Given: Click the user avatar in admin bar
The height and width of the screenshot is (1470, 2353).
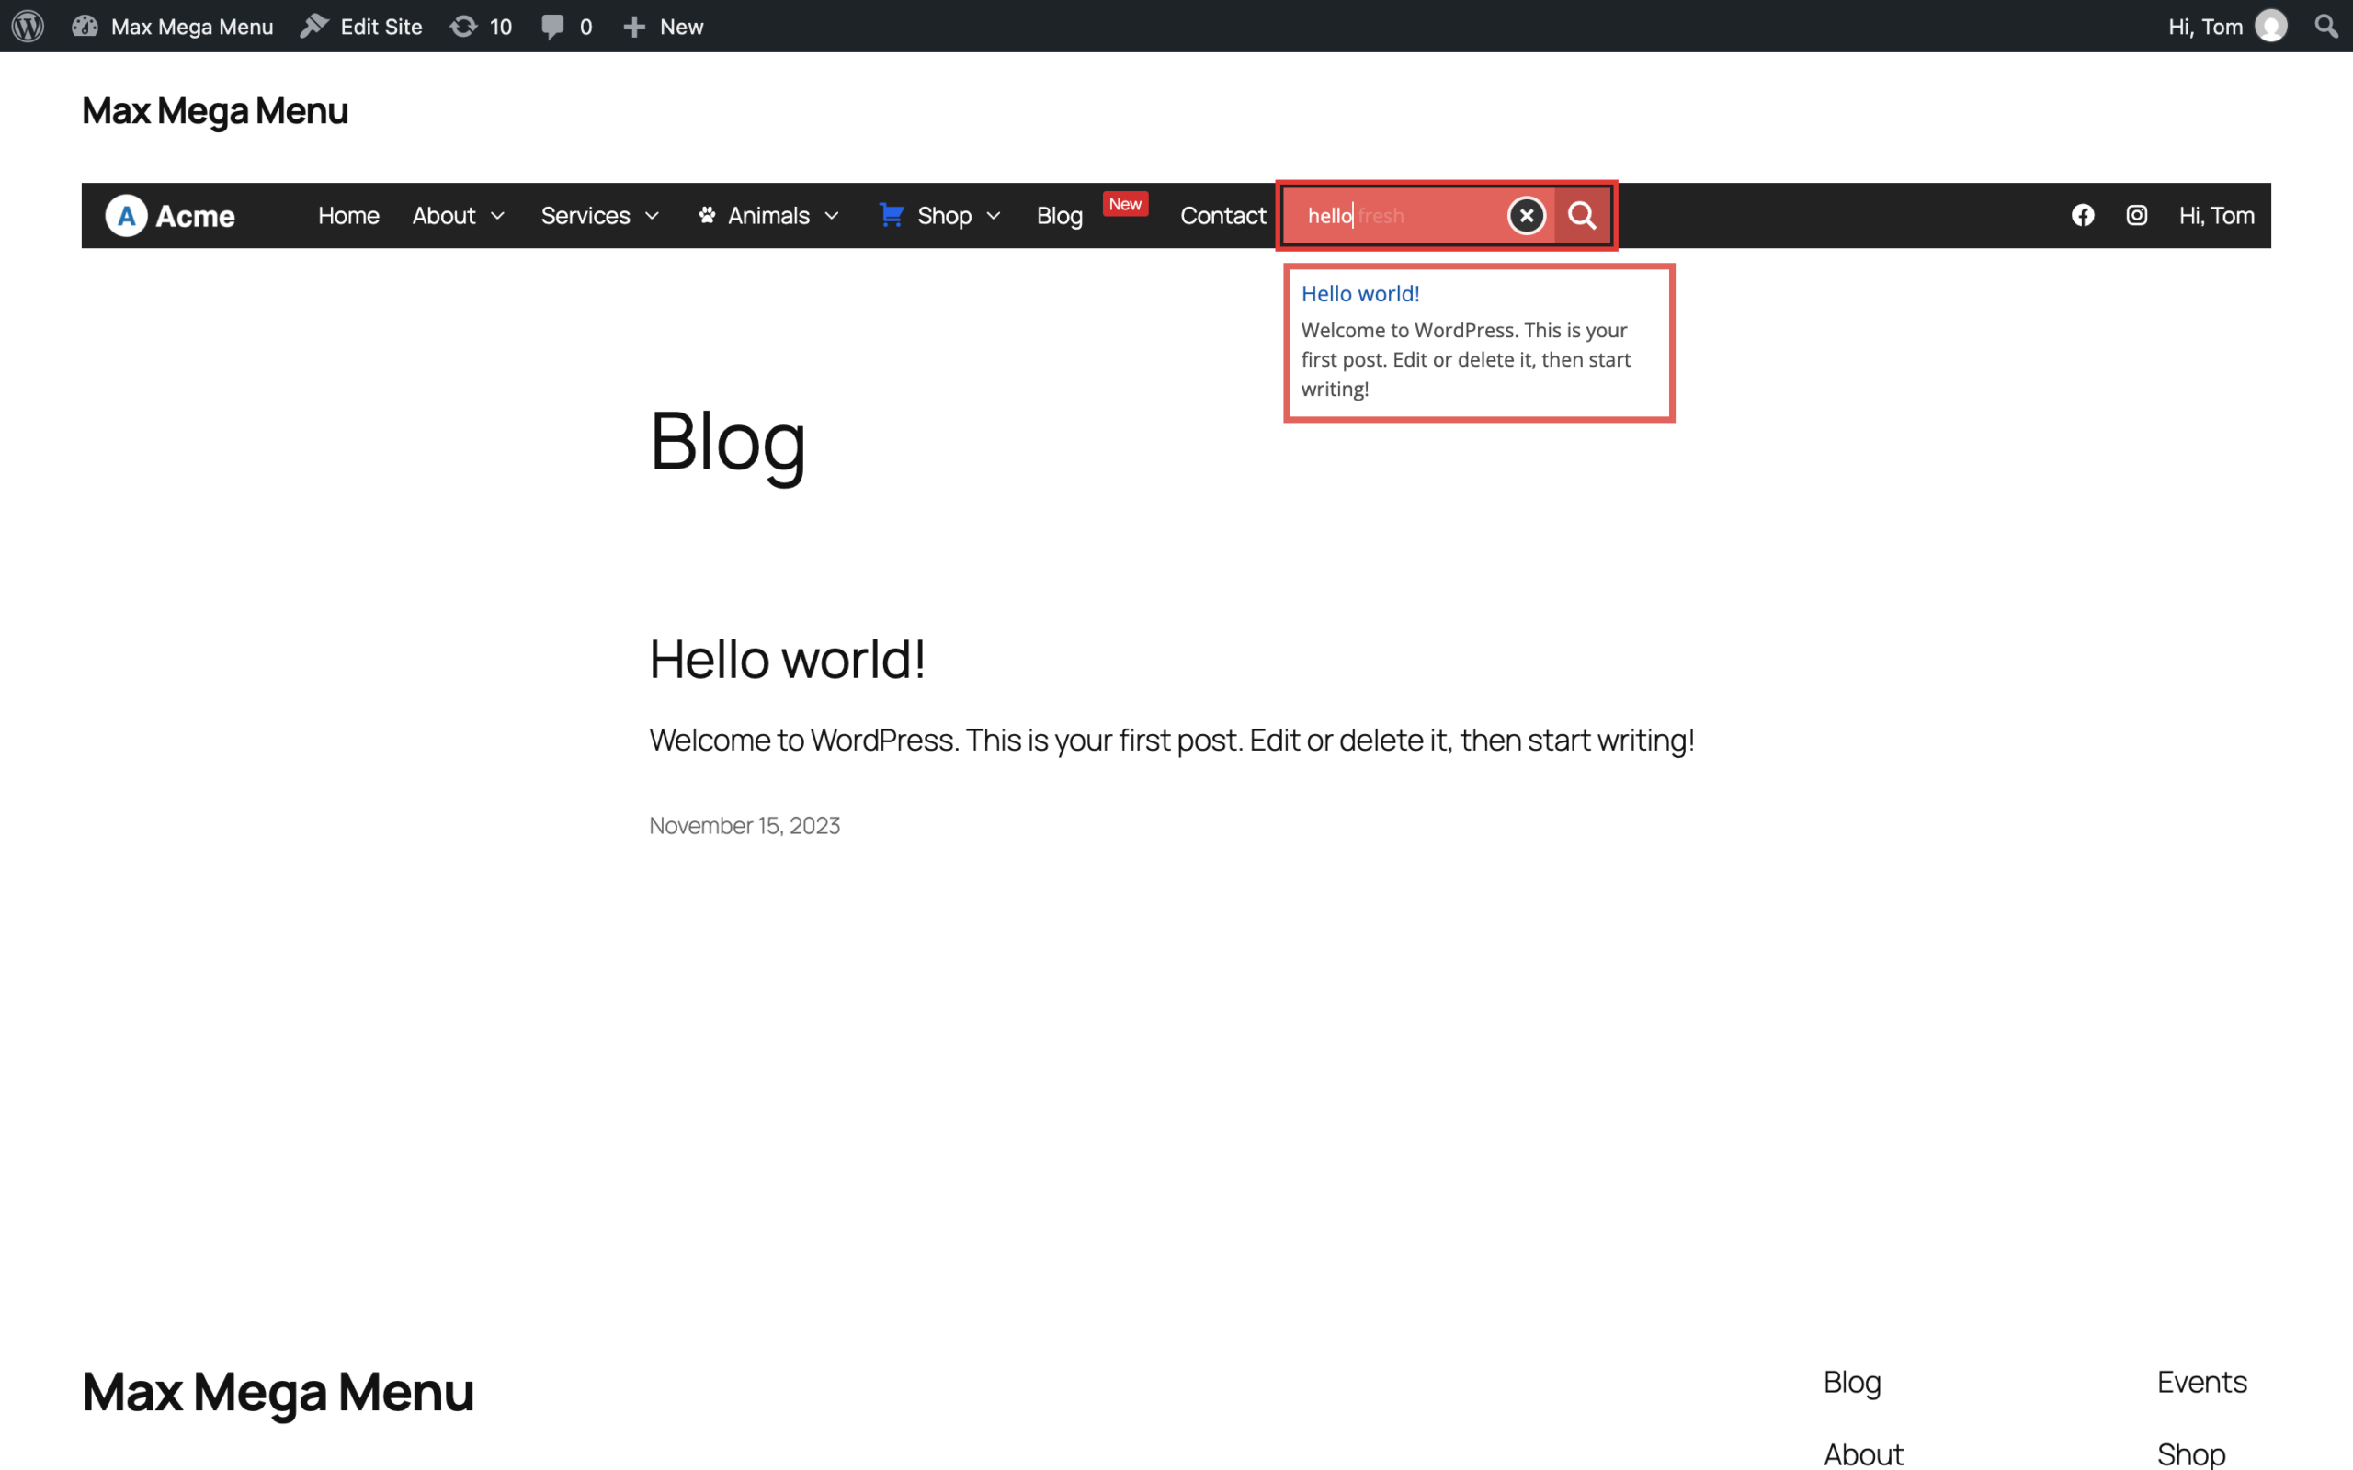Looking at the screenshot, I should point(2271,27).
